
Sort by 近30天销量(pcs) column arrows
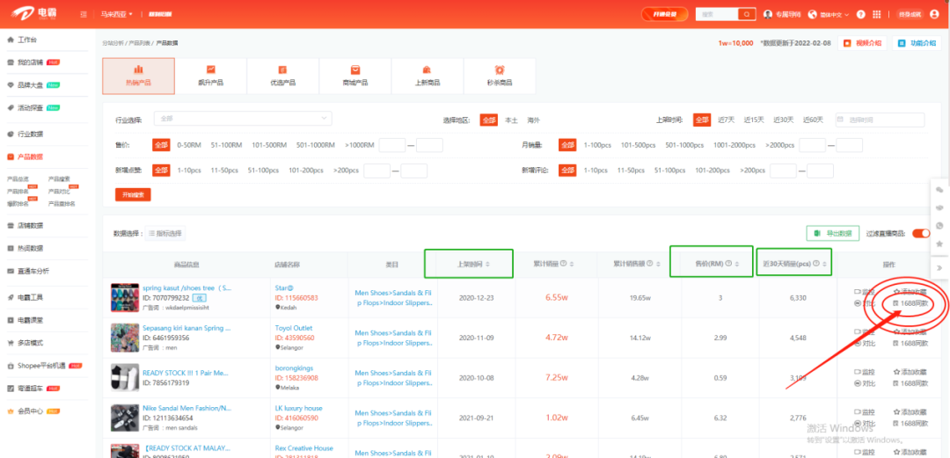[x=826, y=264]
